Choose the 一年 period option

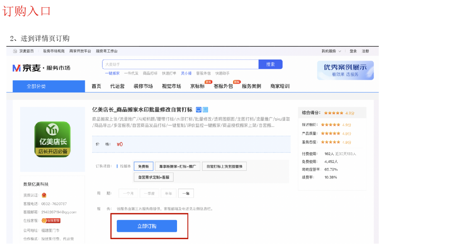186,193
